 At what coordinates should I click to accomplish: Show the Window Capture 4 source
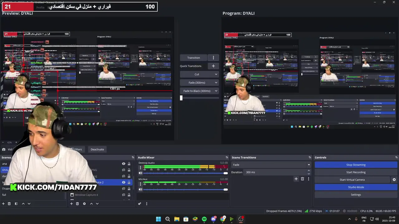pos(123,195)
